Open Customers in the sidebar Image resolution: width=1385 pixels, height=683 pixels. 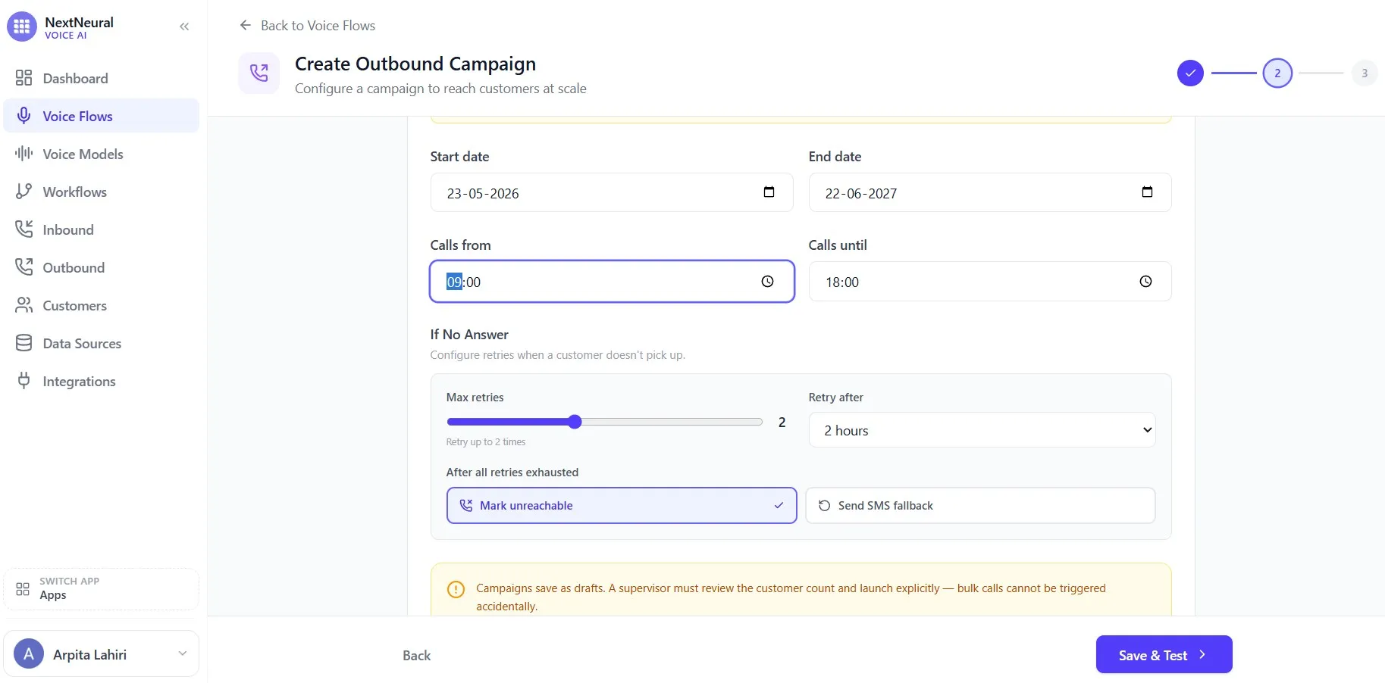point(102,305)
